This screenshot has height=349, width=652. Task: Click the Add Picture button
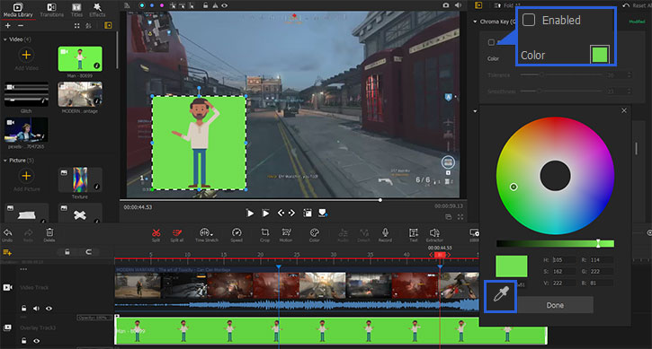point(26,179)
